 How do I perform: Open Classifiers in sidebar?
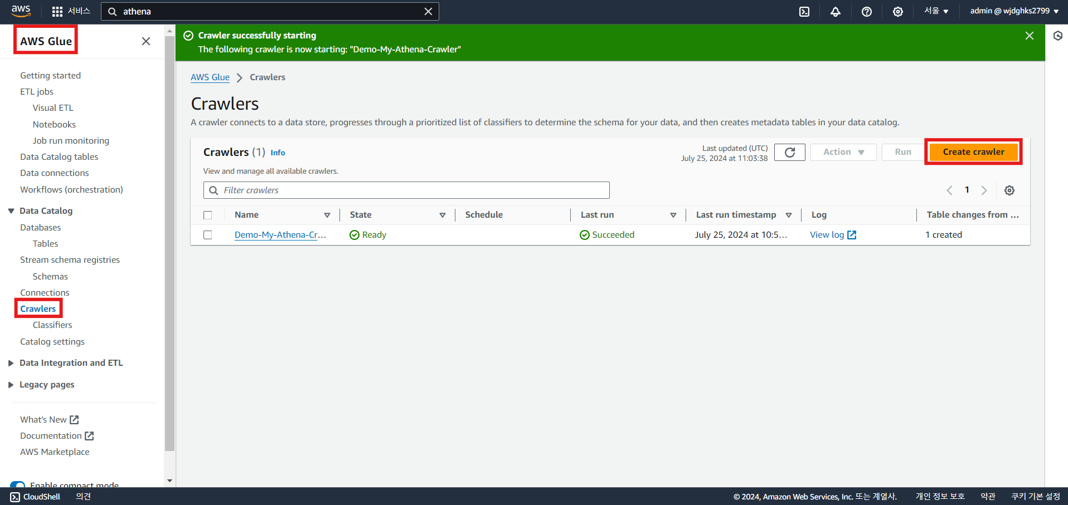[52, 325]
